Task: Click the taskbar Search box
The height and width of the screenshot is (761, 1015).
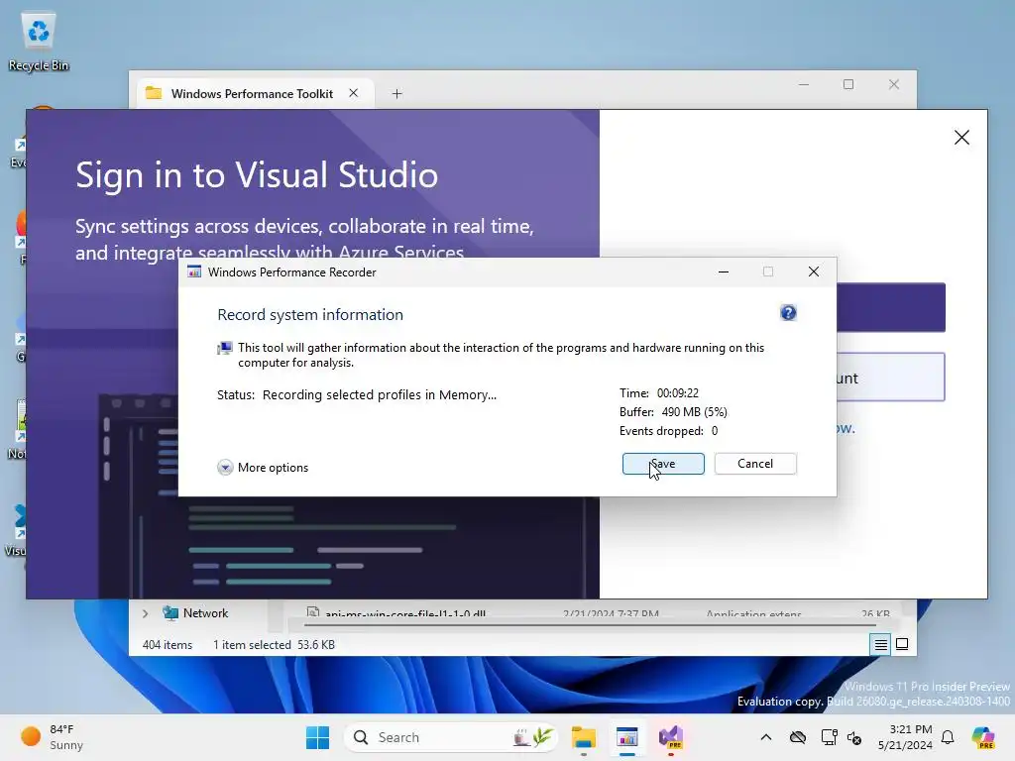Action: (451, 737)
